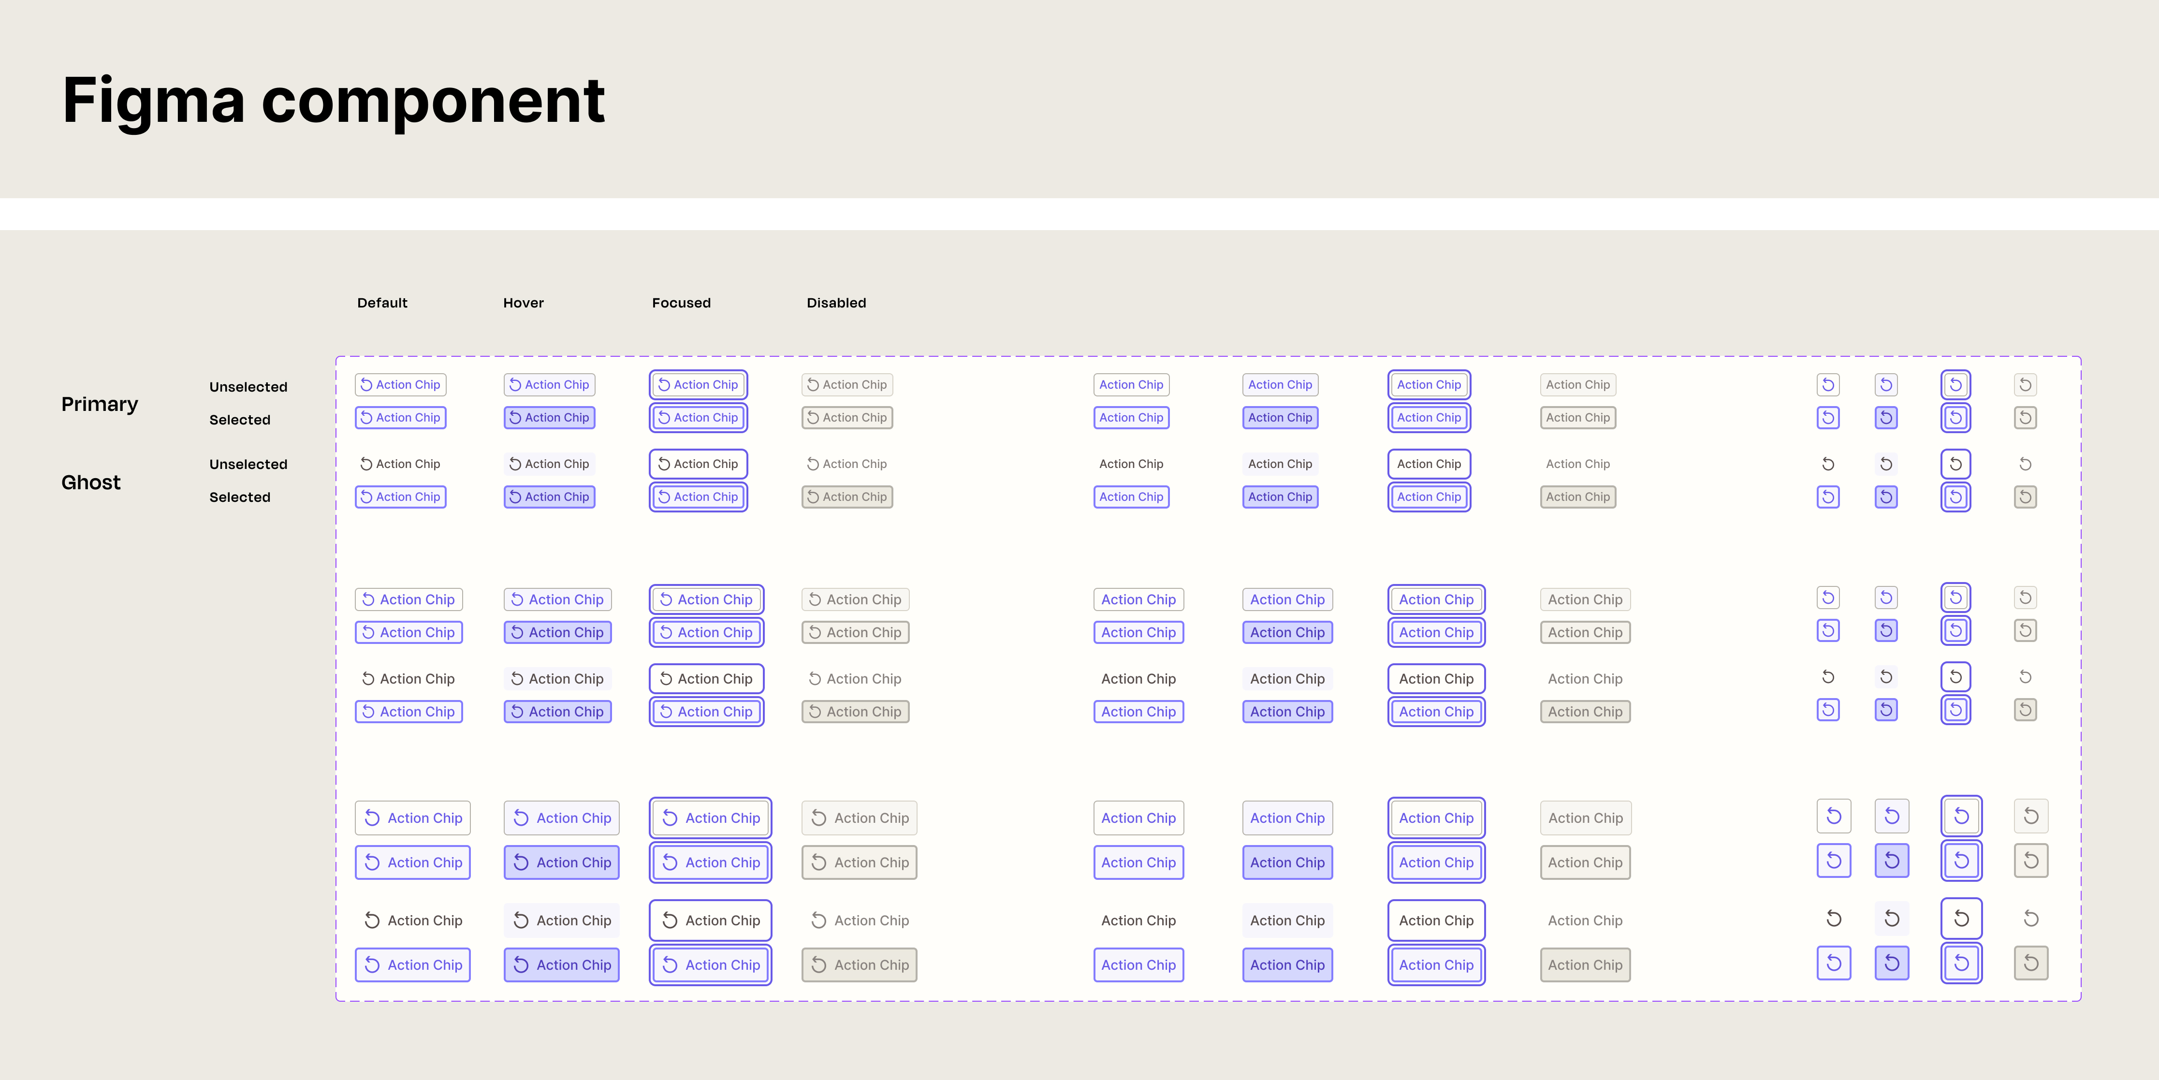Viewport: 2159px width, 1080px height.
Task: Click medium Ghost Selected Hover chip with icon and label
Action: [x=558, y=711]
